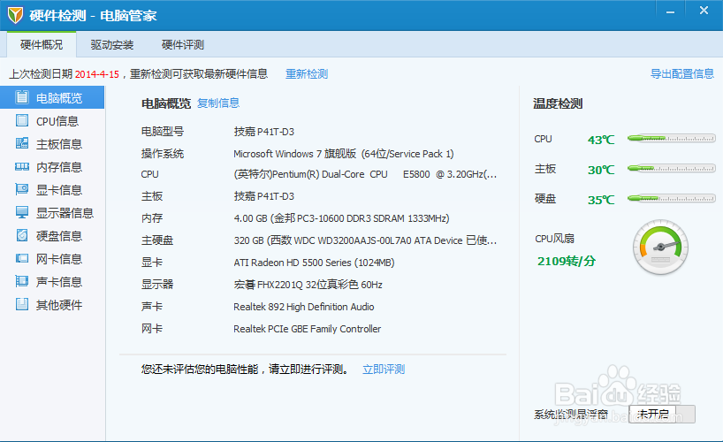Click the 35℃ hard disk temperature reading
The image size is (723, 442).
click(x=601, y=200)
